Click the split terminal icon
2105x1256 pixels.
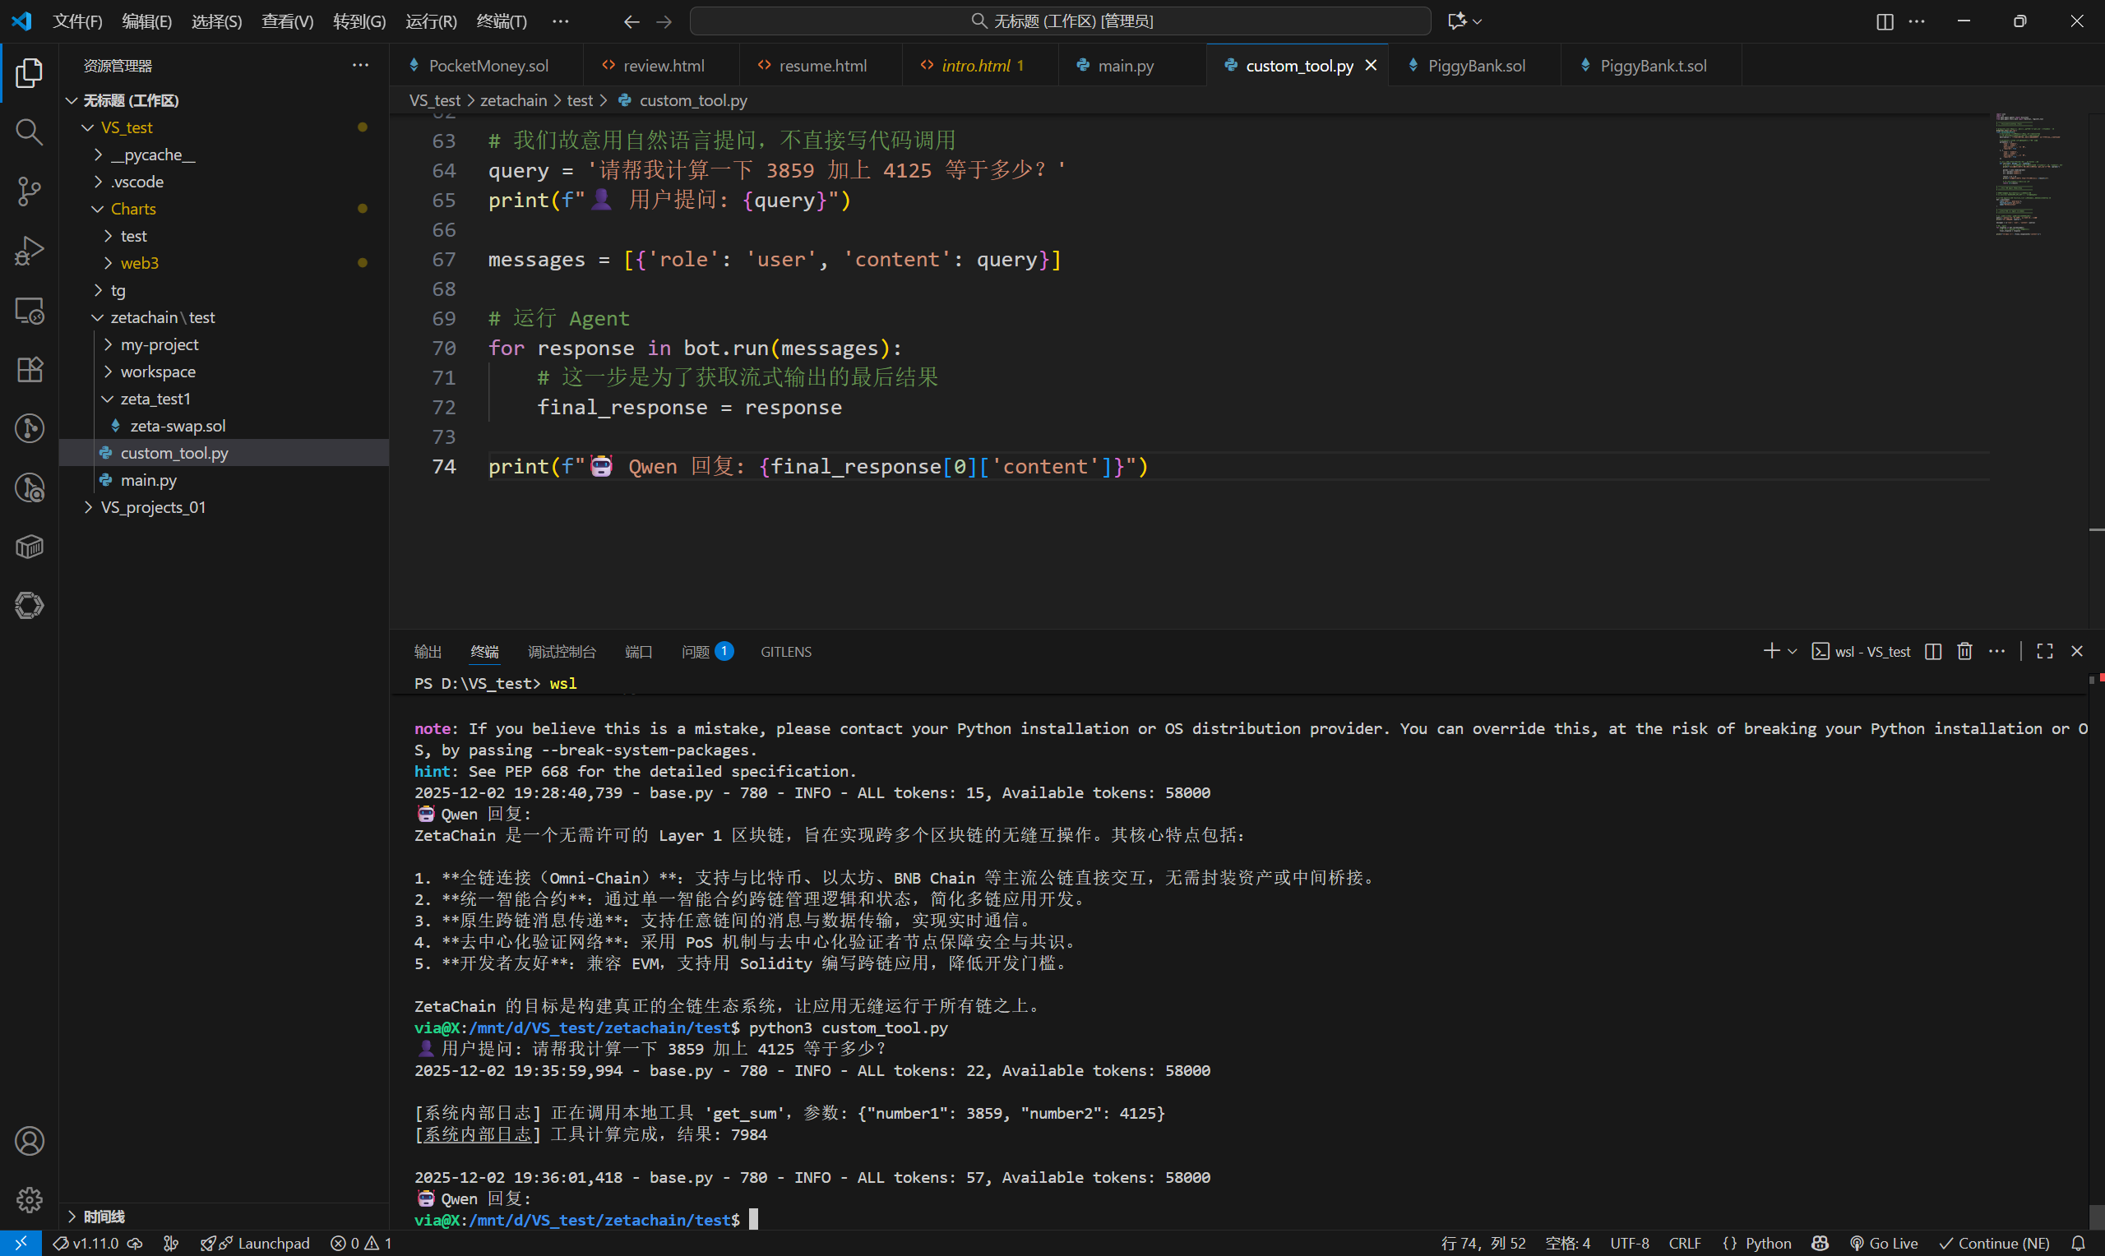point(1933,651)
